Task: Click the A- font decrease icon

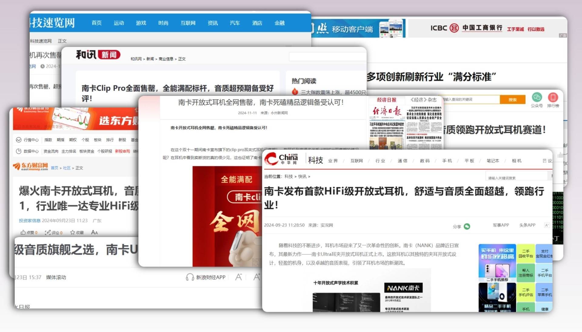Action: [x=547, y=225]
